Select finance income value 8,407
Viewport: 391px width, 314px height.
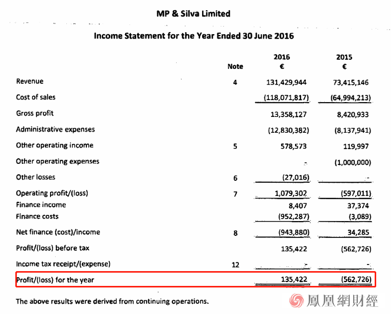pos(298,206)
